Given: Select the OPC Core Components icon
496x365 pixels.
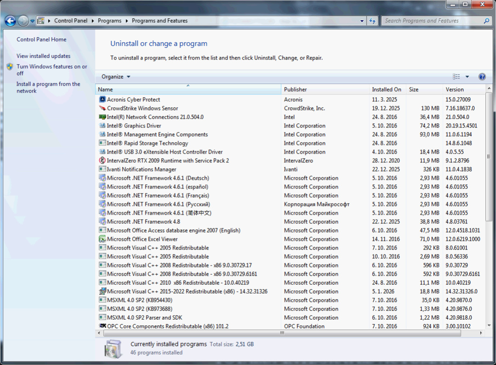Looking at the screenshot, I should [x=102, y=326].
